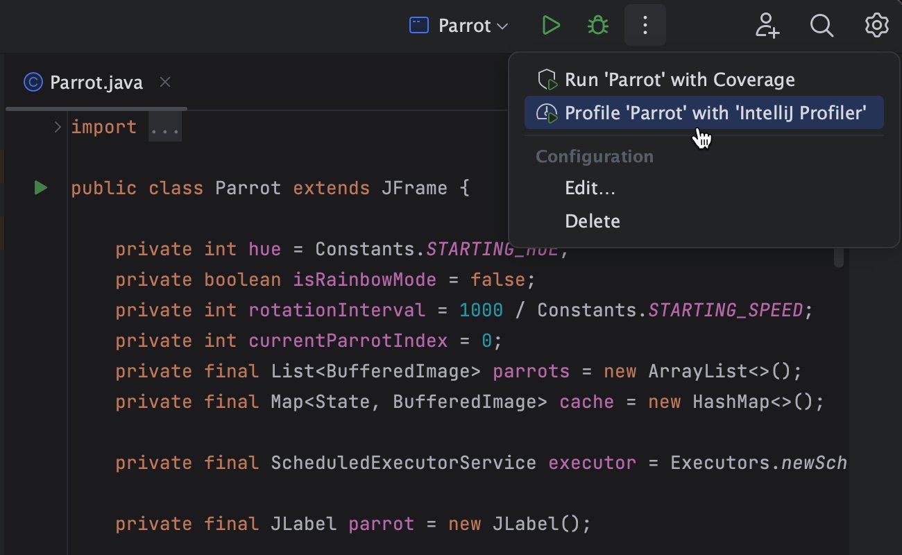The image size is (902, 555).
Task: Click the List<BufferedImage> type
Action: [x=376, y=371]
